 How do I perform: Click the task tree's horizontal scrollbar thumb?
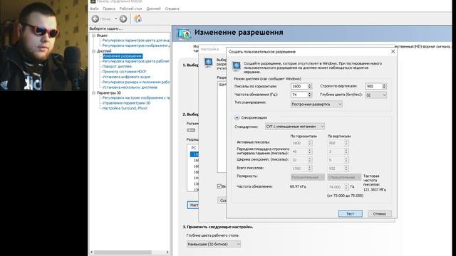click(123, 252)
